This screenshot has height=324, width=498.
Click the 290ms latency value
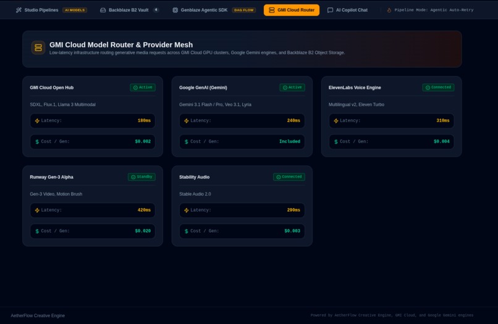point(293,210)
